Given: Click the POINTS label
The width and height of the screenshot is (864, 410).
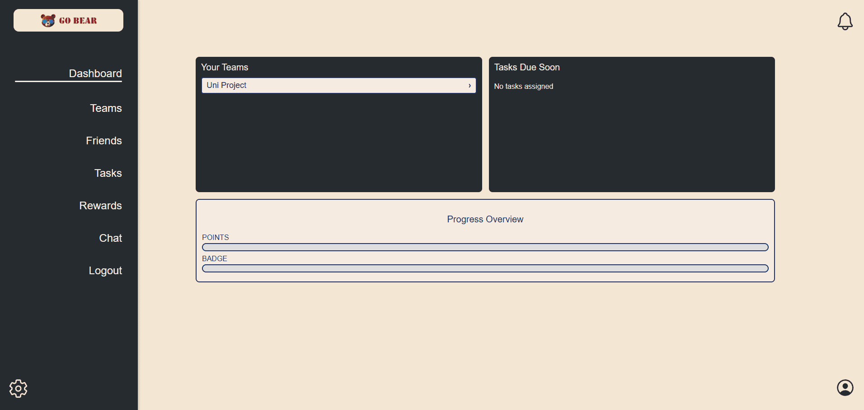Looking at the screenshot, I should (215, 237).
